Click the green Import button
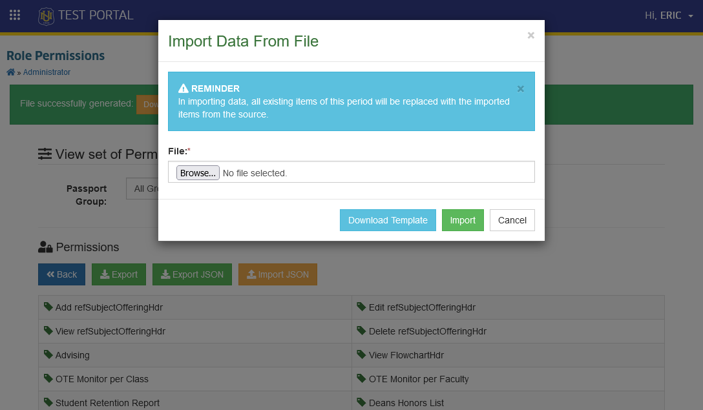The height and width of the screenshot is (410, 703). (x=463, y=220)
